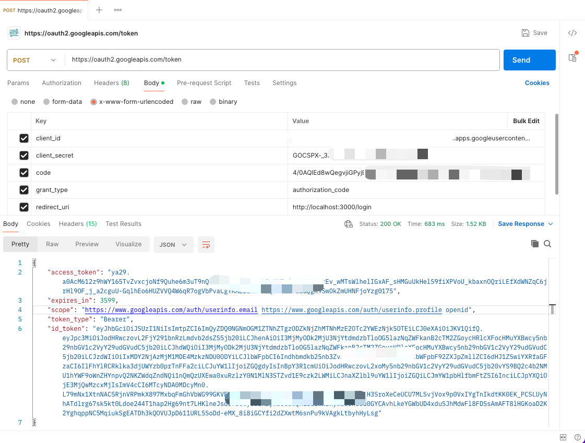
Task: Click the code value cell
Action: 416,173
